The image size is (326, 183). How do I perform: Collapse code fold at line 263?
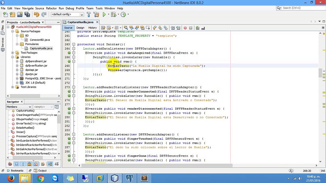point(74,44)
